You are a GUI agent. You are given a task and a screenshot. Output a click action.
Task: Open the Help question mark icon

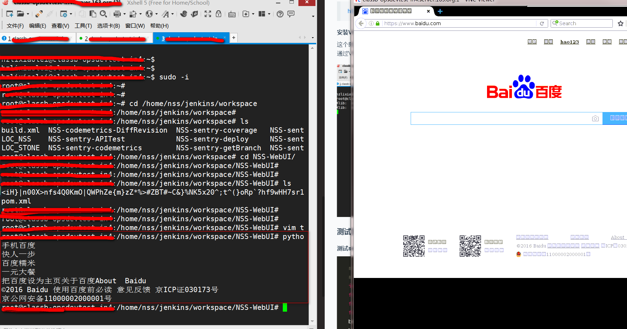pyautogui.click(x=280, y=14)
